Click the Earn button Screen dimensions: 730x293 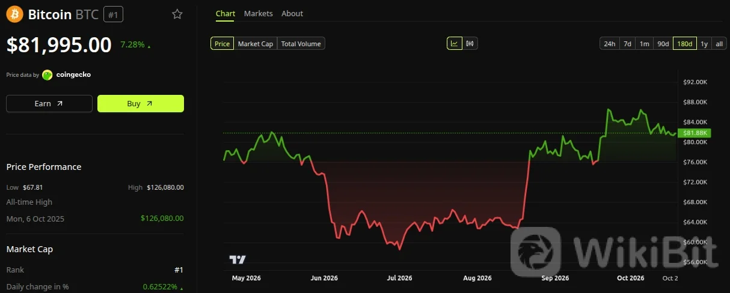tap(49, 103)
